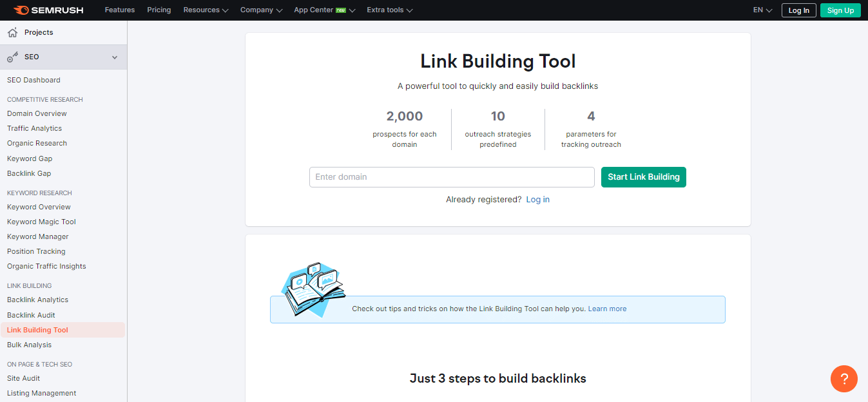Open the Projects sidebar link

[39, 32]
